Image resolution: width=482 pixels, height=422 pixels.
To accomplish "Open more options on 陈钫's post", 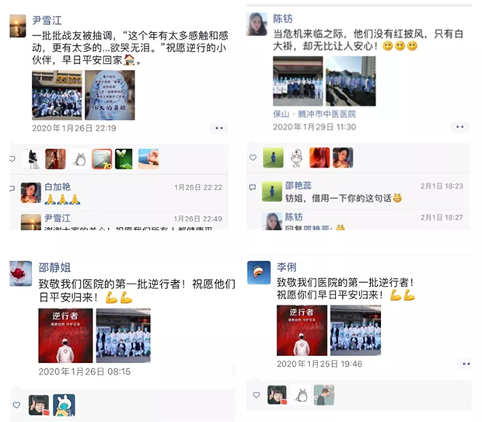I will click(x=460, y=127).
